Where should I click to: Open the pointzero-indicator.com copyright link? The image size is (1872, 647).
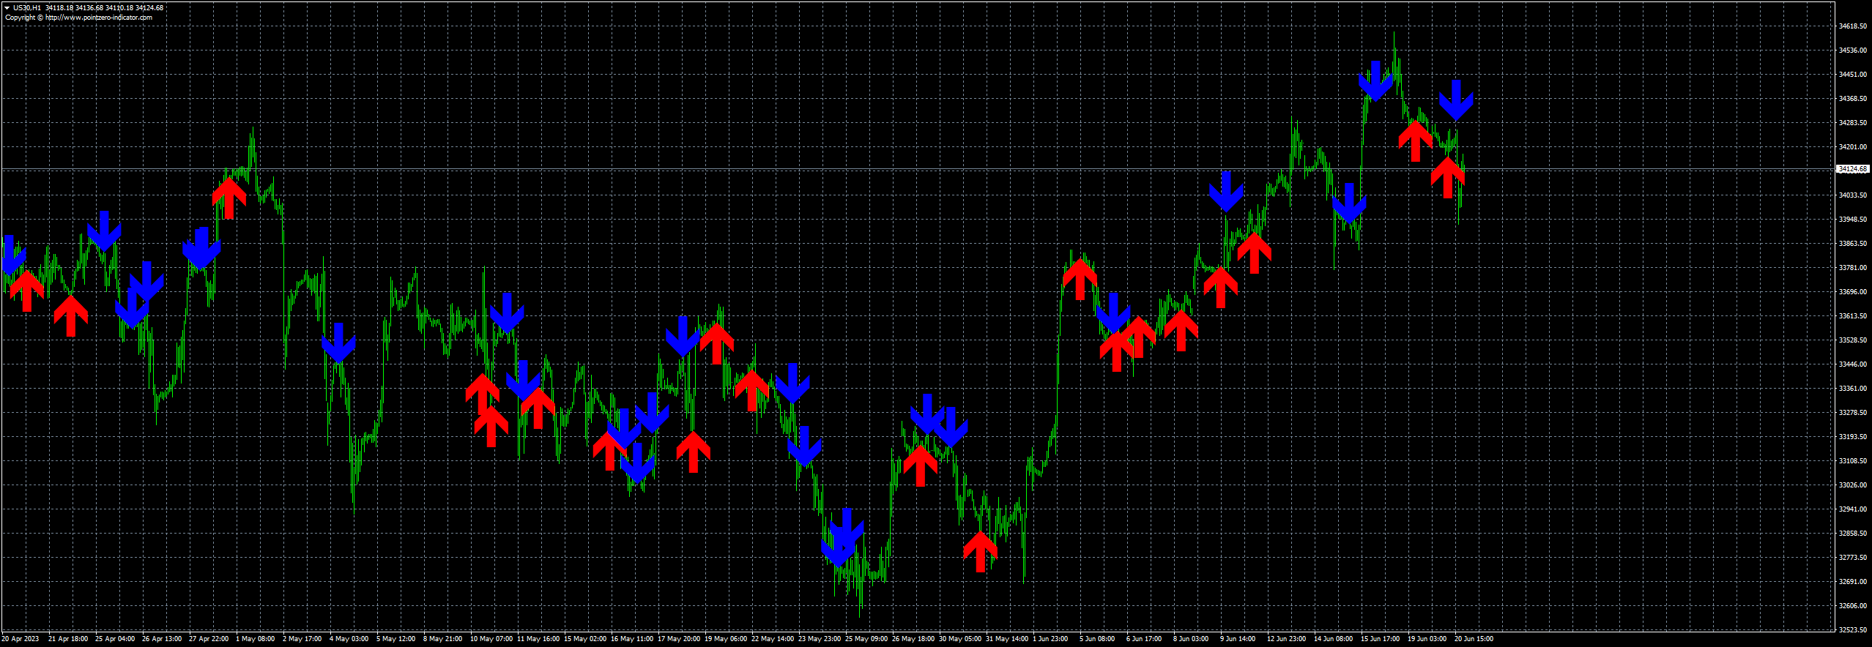(99, 18)
